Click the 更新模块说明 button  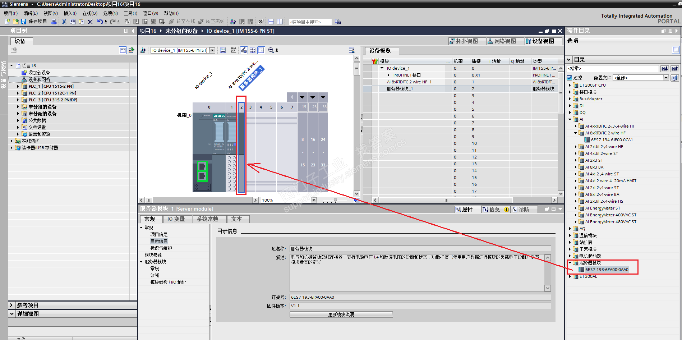(x=341, y=314)
